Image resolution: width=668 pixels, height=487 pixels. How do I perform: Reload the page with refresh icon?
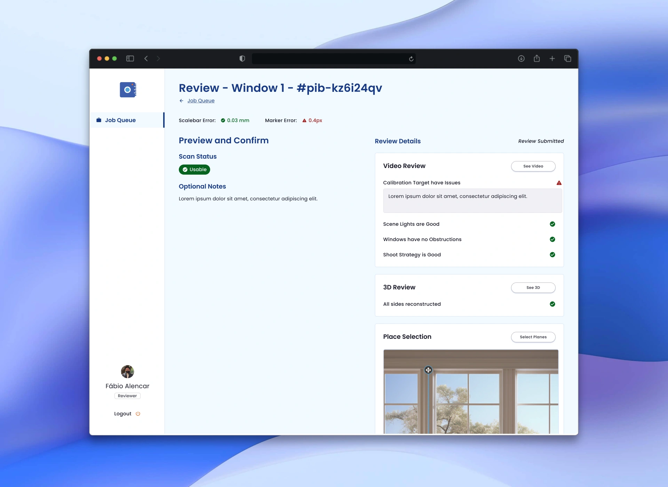click(x=411, y=59)
